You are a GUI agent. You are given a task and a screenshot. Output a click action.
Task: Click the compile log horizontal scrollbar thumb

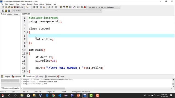click(x=44, y=88)
